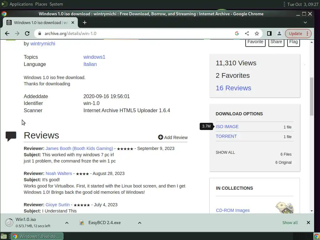The width and height of the screenshot is (320, 240).
Task: Bookmark this page with star icon
Action: [257, 33]
